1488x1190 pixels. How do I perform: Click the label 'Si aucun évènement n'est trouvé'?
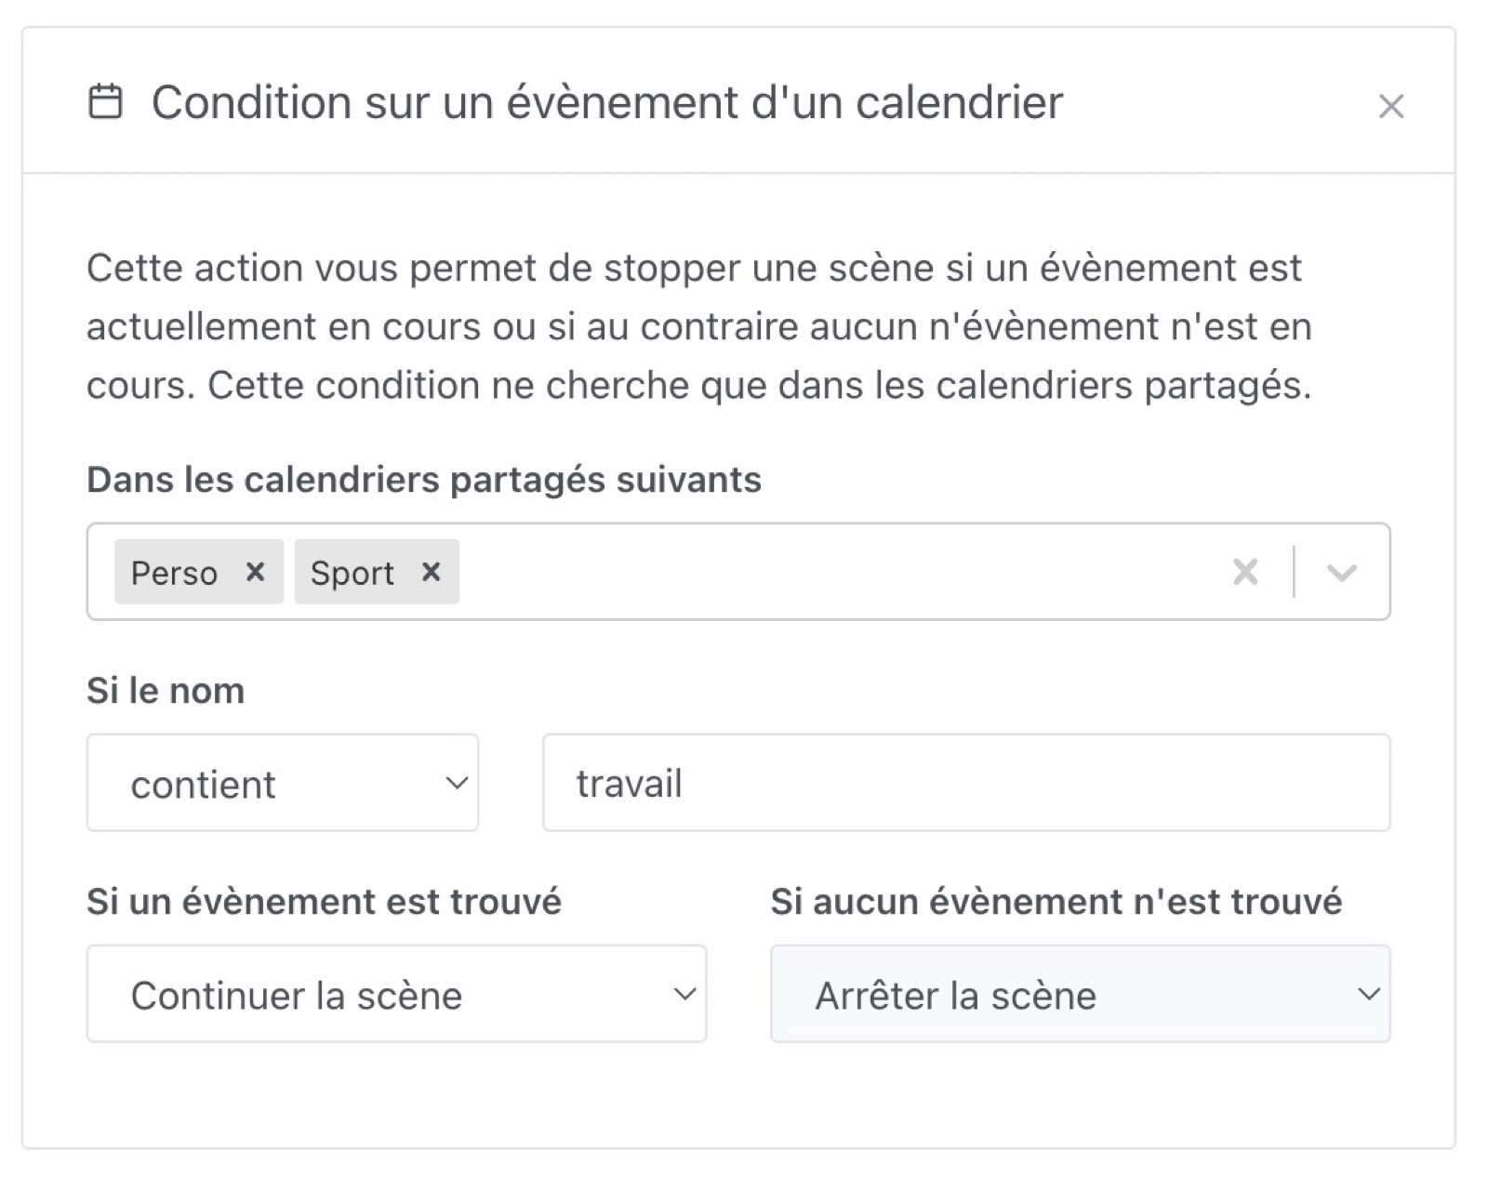tap(1056, 900)
